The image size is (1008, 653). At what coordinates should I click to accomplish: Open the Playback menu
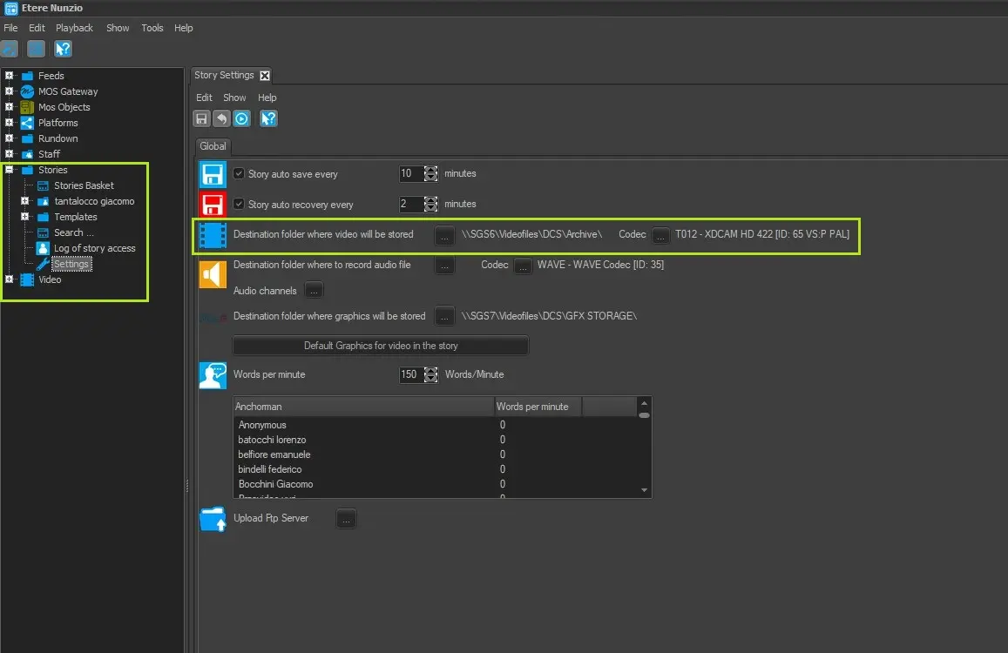[74, 28]
